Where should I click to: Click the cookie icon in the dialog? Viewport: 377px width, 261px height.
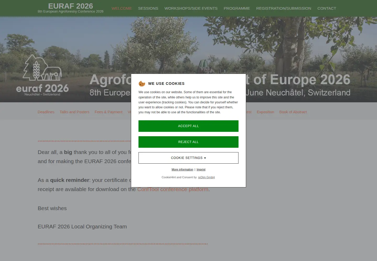pos(142,84)
